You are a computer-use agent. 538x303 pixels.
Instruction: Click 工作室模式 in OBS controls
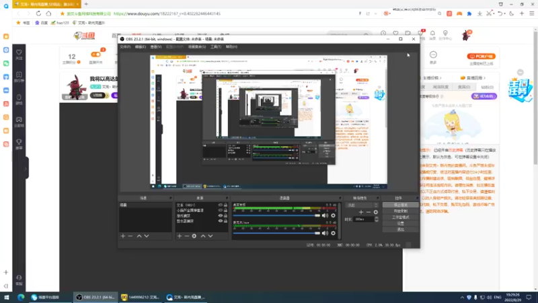(400, 217)
